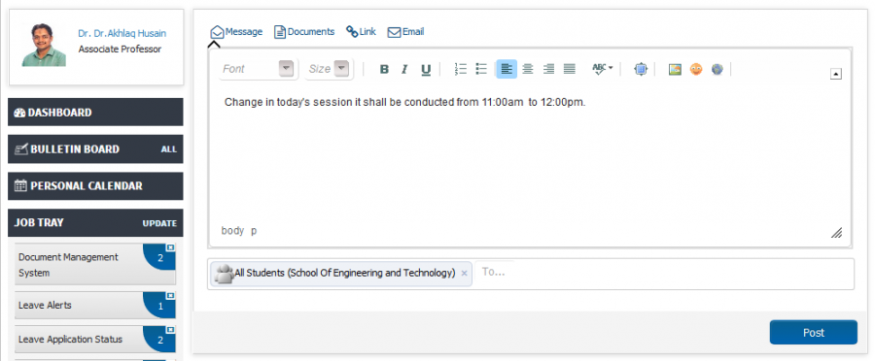Maximize the editor area icon
Image resolution: width=875 pixels, height=361 pixels.
click(x=641, y=70)
